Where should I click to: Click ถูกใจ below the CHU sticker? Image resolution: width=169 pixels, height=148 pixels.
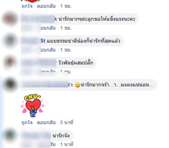point(27,122)
